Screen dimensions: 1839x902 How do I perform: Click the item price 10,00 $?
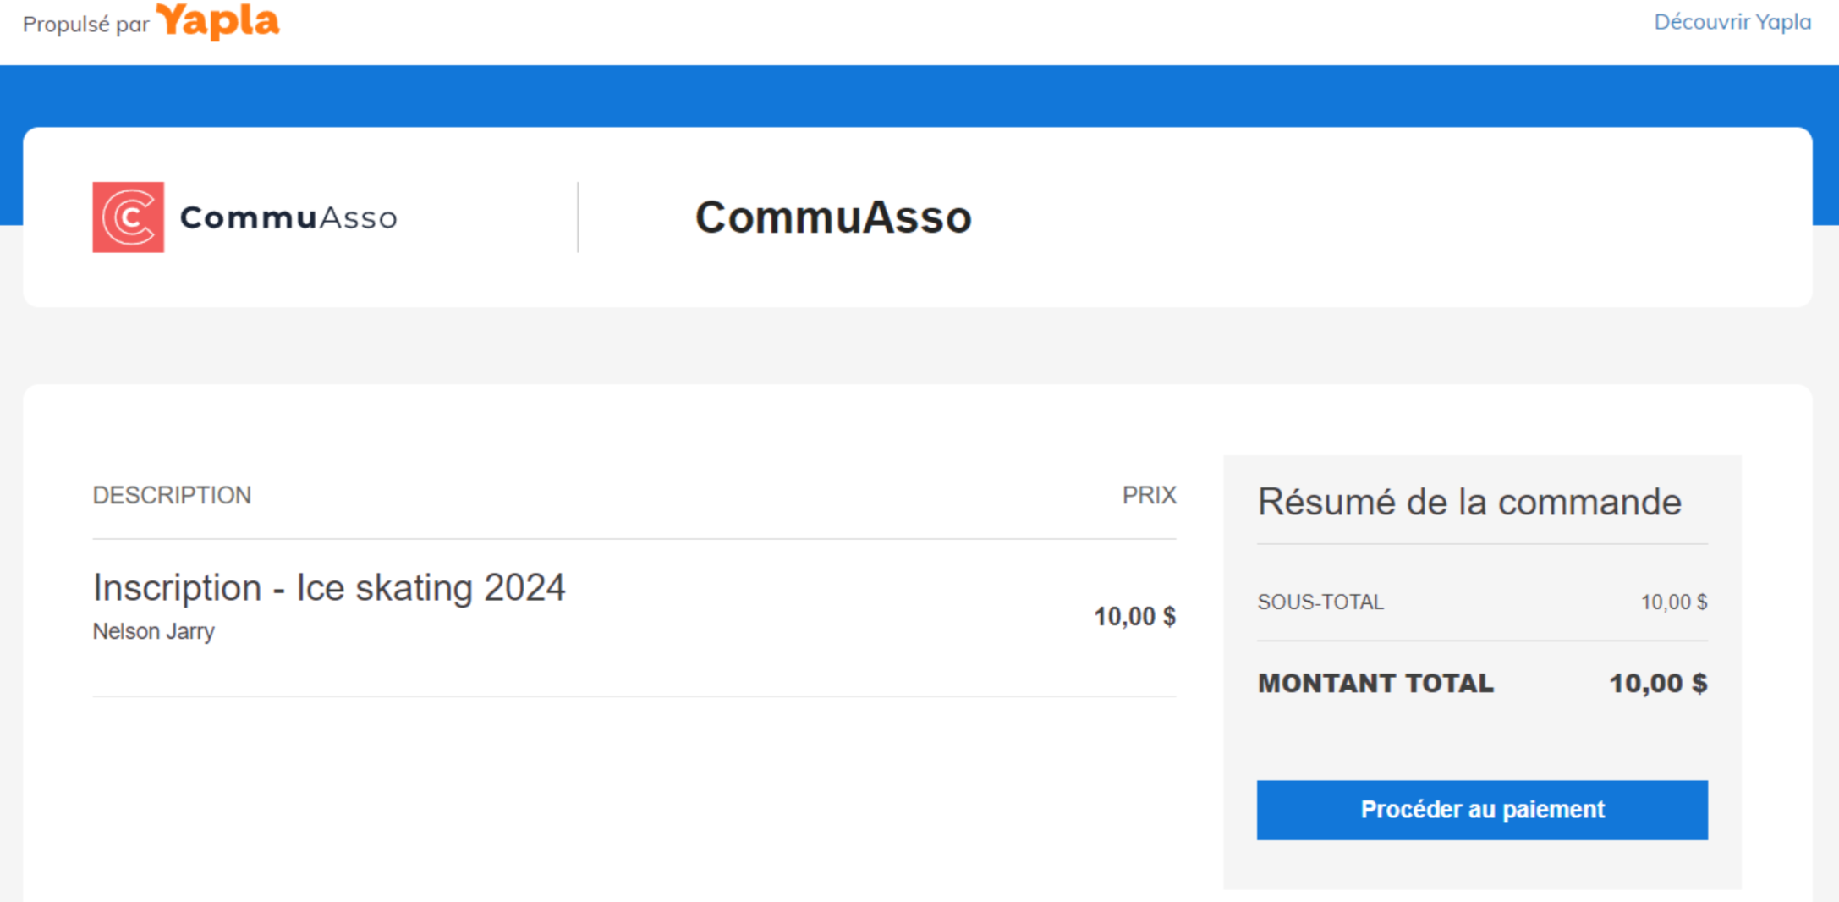(x=1134, y=616)
